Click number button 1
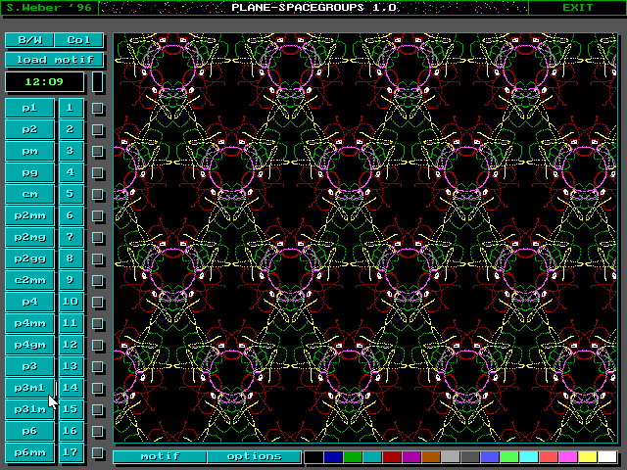This screenshot has width=627, height=470. [x=71, y=108]
